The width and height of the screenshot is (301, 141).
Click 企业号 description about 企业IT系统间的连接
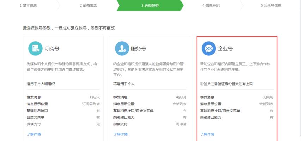point(235,67)
